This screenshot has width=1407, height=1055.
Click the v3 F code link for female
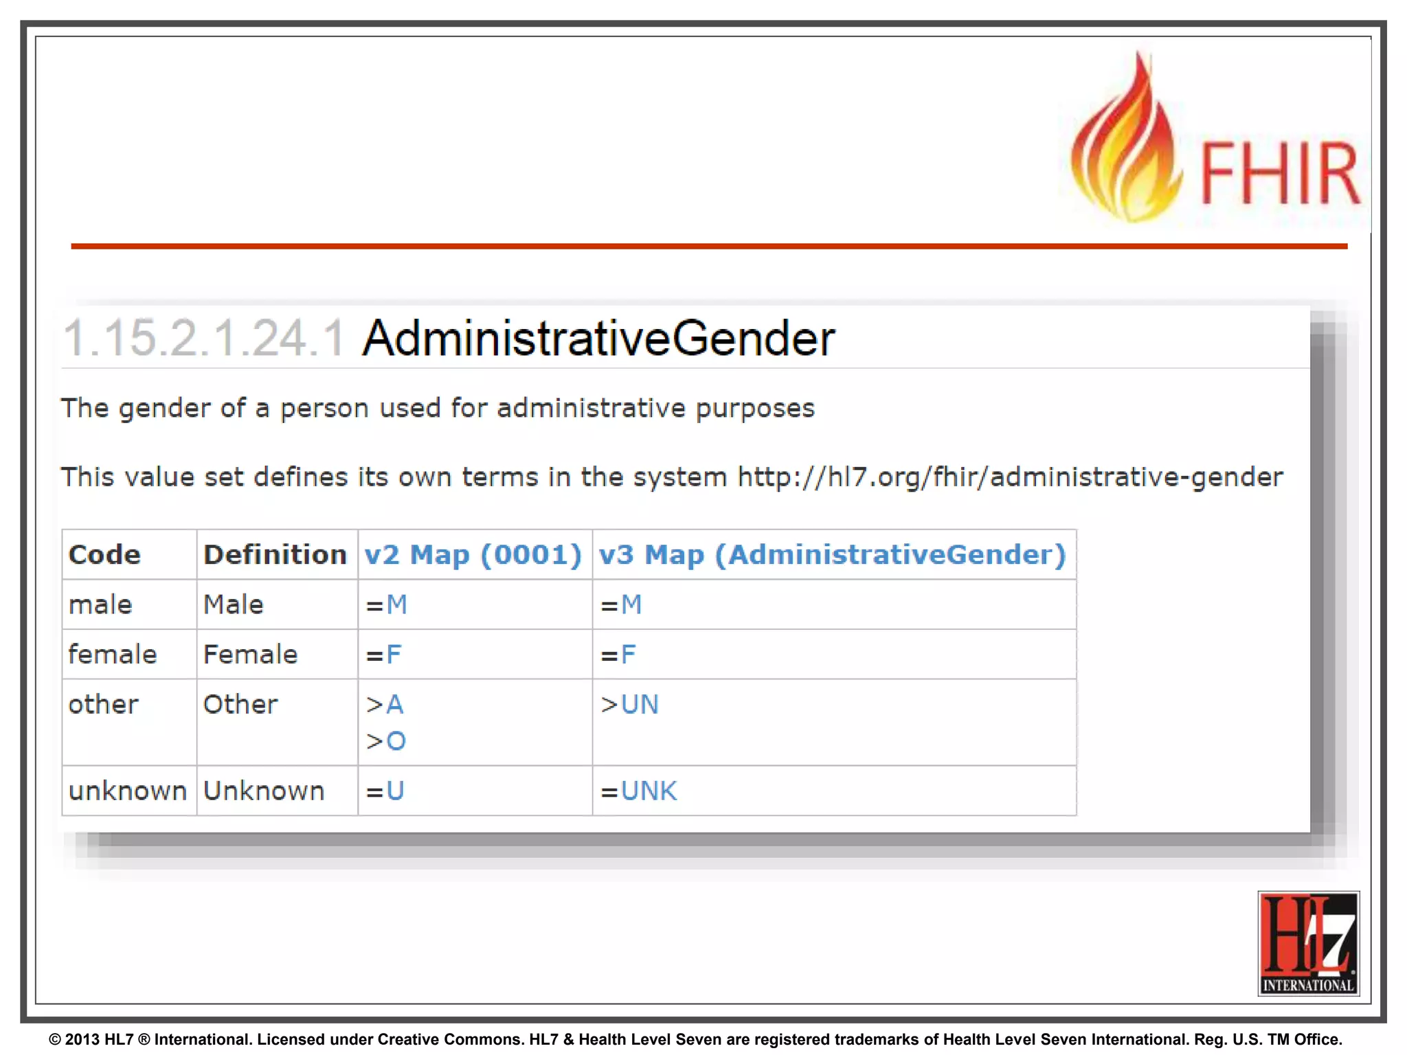point(628,655)
